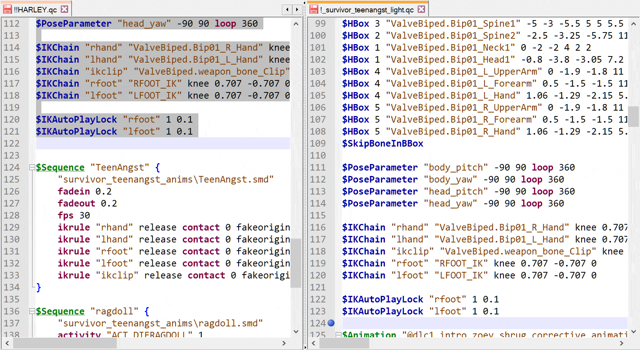The width and height of the screenshot is (640, 350).
Task: Click "RFOOT_IK" text in left pane
Action: [155, 84]
